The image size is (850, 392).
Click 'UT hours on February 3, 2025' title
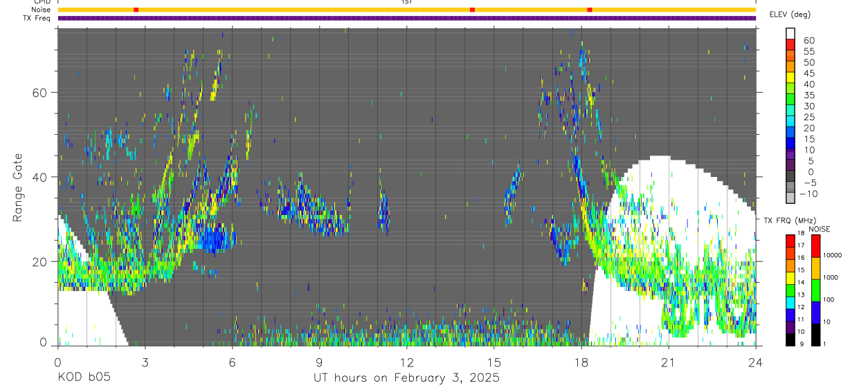coord(407,377)
